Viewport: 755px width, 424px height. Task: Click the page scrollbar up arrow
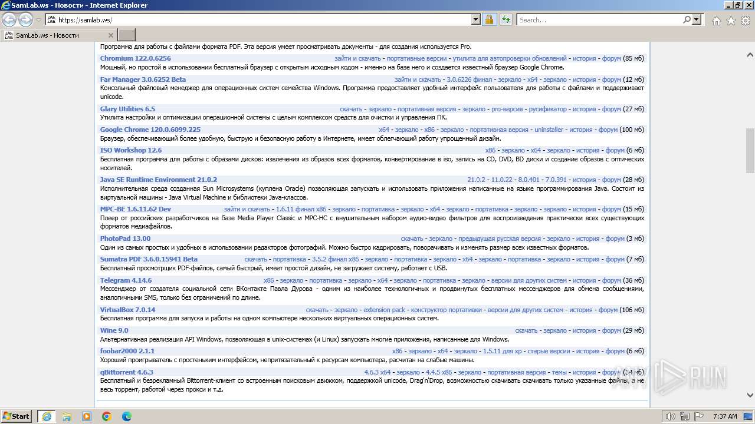pos(750,55)
